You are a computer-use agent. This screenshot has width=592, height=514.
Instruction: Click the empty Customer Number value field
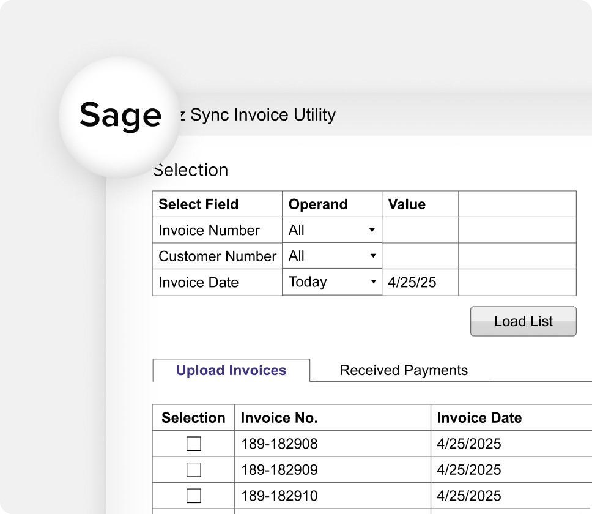(420, 256)
